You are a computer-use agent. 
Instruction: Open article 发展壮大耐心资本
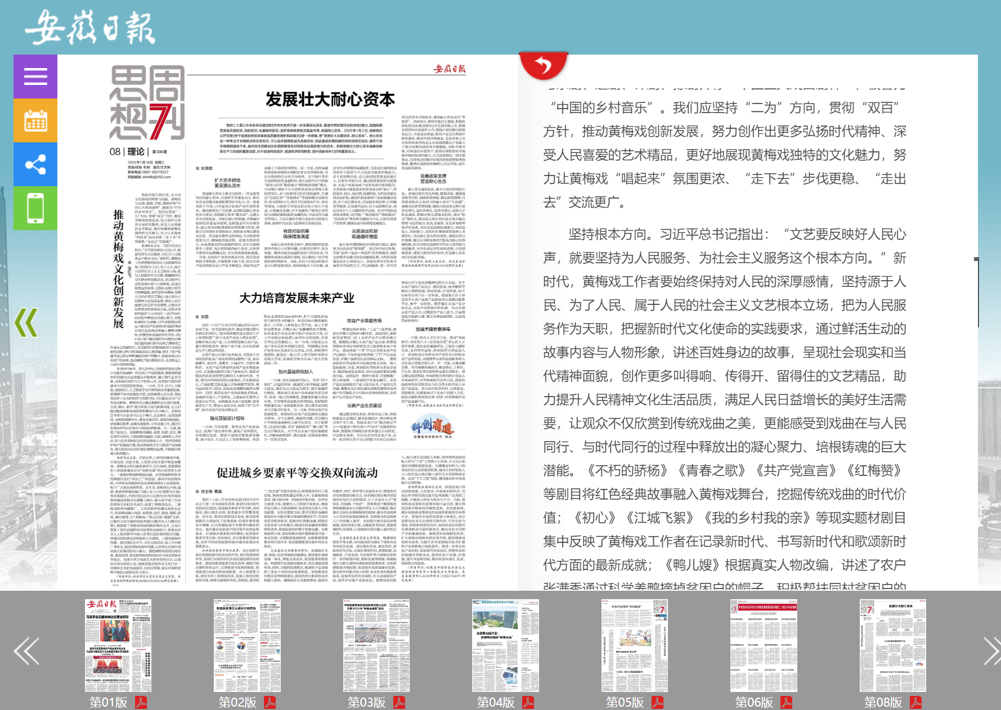point(330,100)
